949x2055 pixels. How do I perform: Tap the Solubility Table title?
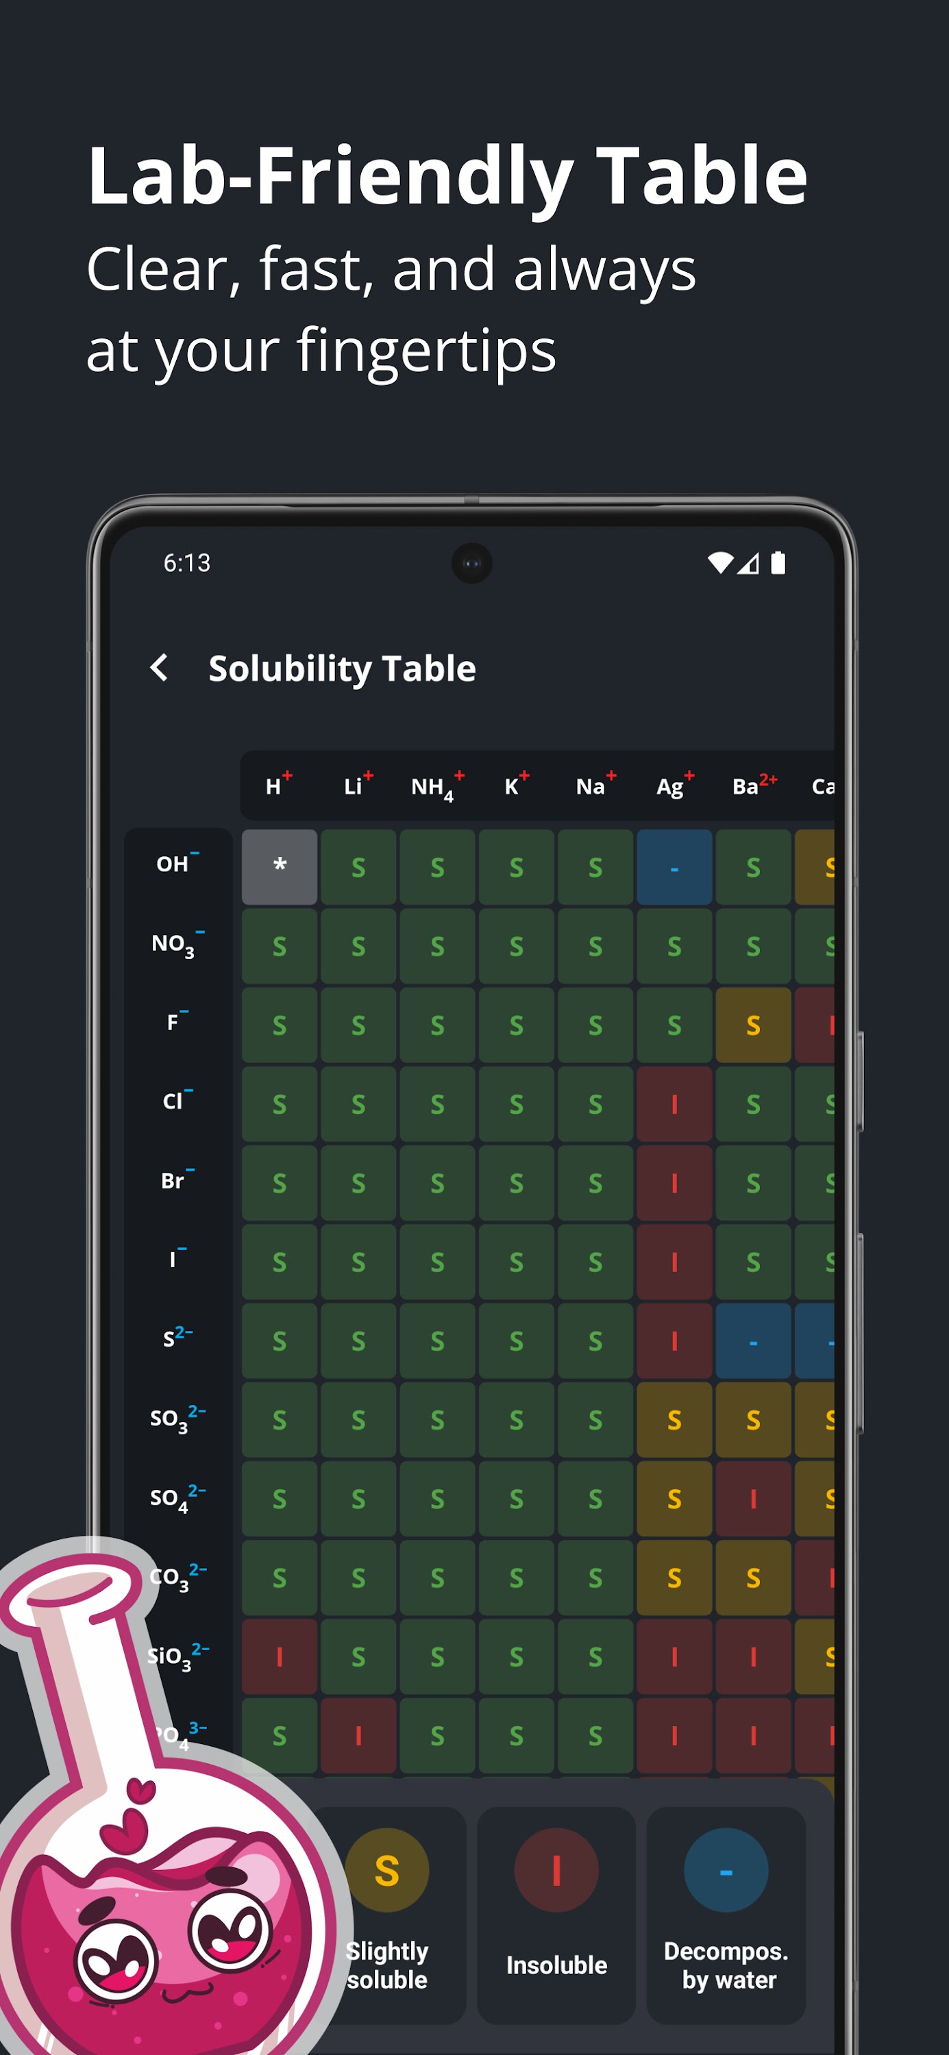(x=342, y=669)
